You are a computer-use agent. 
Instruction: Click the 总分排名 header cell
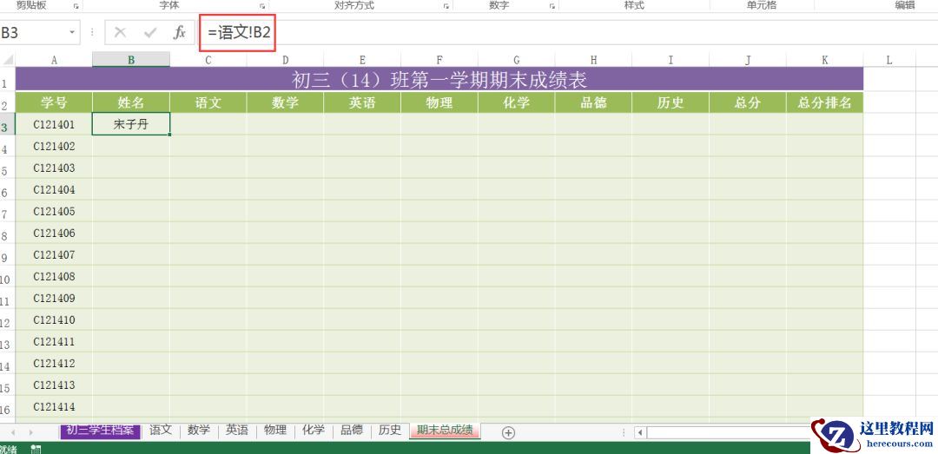click(825, 102)
